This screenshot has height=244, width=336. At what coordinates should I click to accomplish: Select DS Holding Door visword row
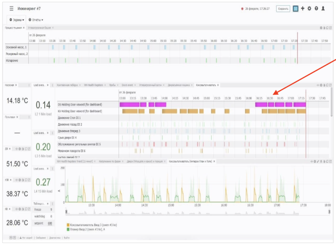point(193,104)
